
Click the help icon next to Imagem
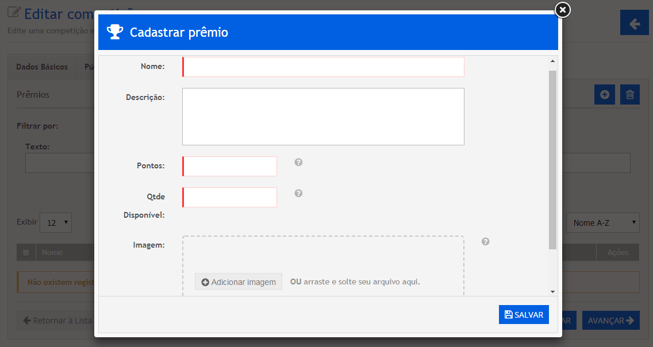pyautogui.click(x=485, y=242)
